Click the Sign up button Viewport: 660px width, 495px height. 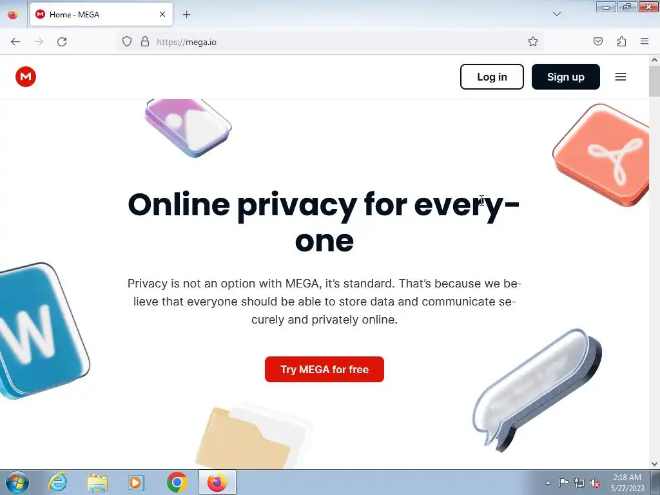tap(565, 77)
